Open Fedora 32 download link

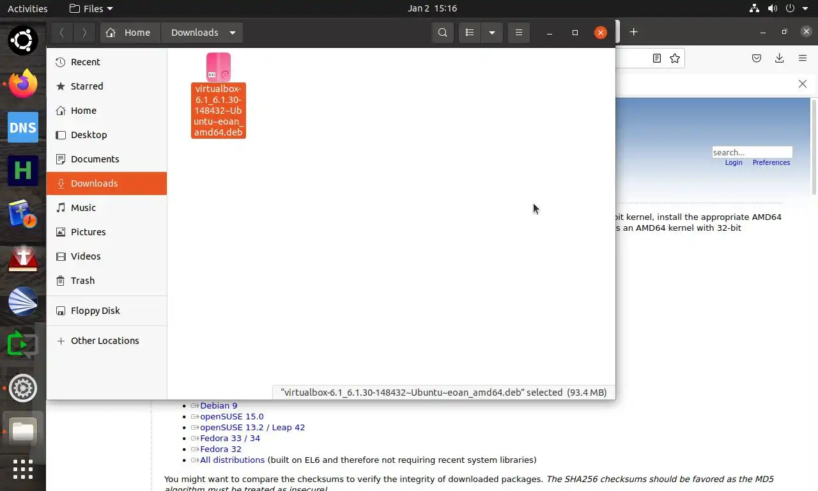(220, 449)
